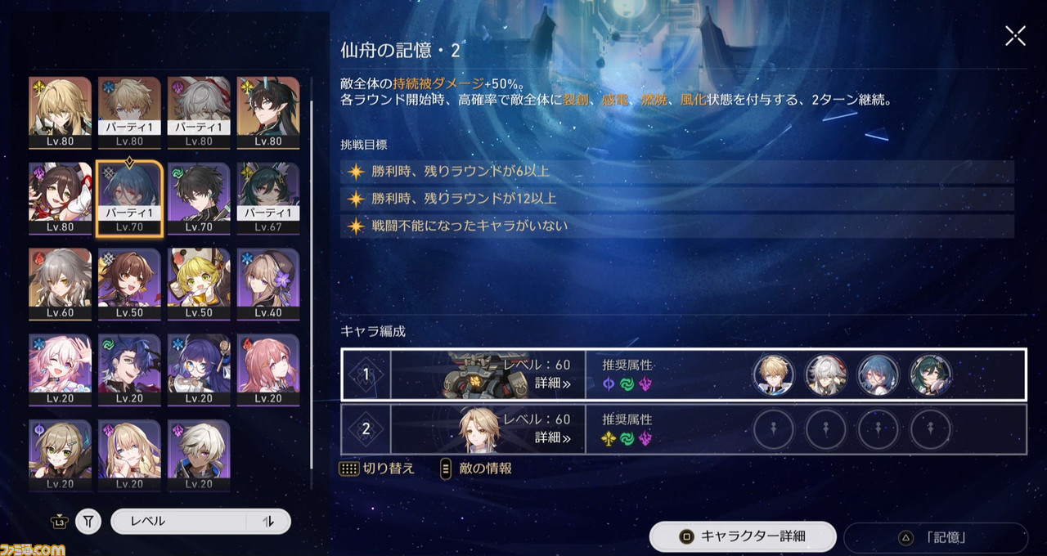Toggle the Lv.67 パーティ1 character selection

[x=268, y=198]
